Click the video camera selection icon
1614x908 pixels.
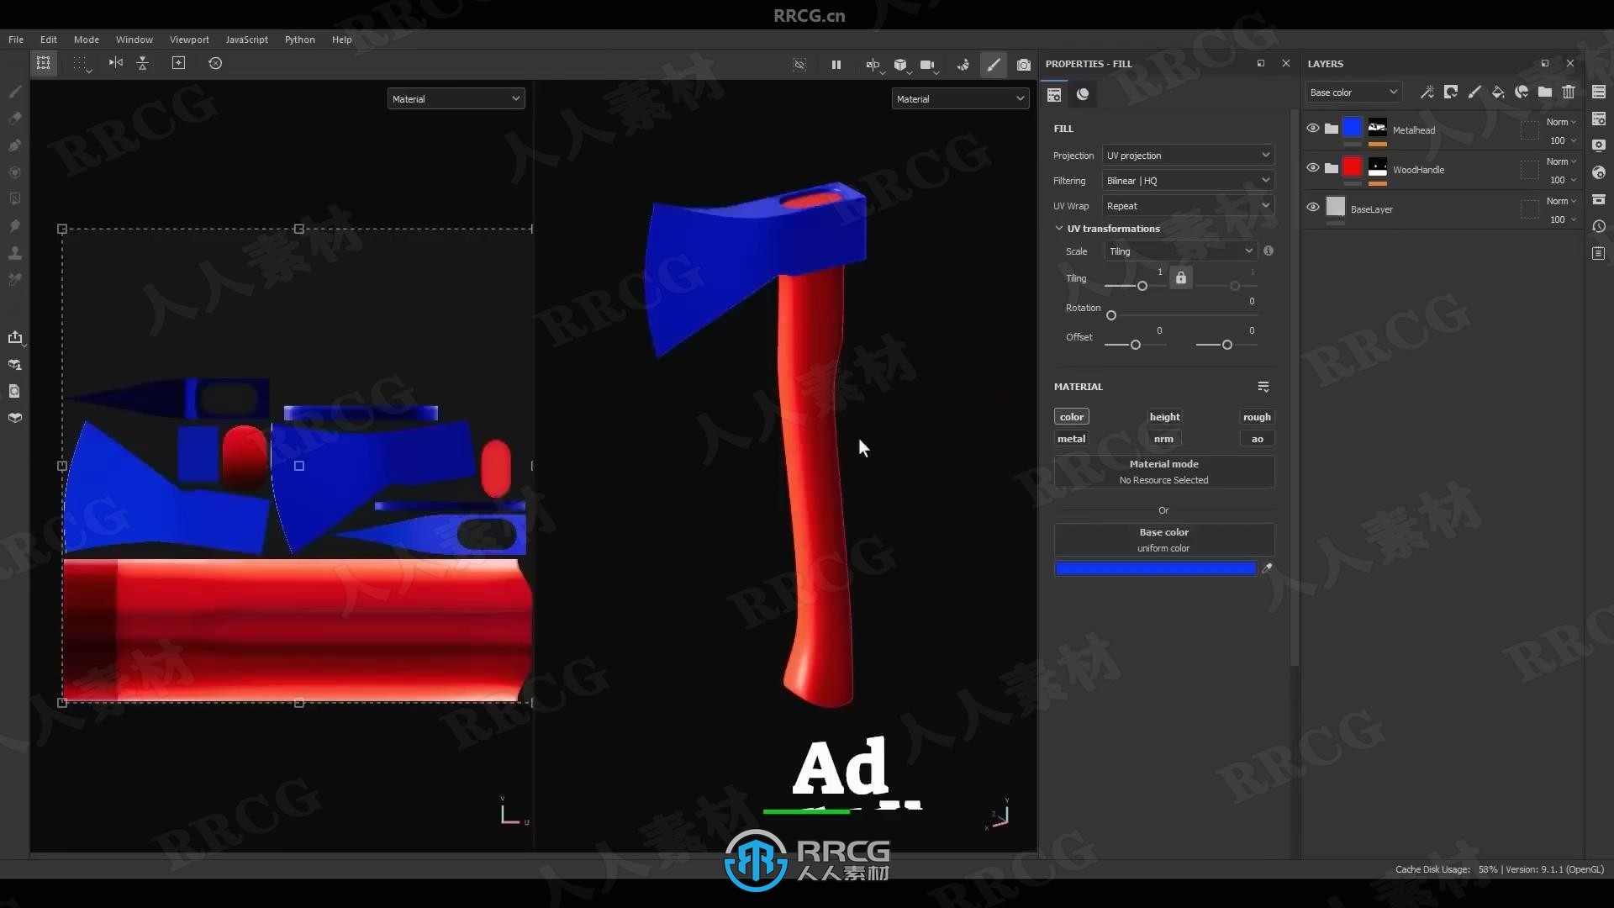tap(927, 65)
